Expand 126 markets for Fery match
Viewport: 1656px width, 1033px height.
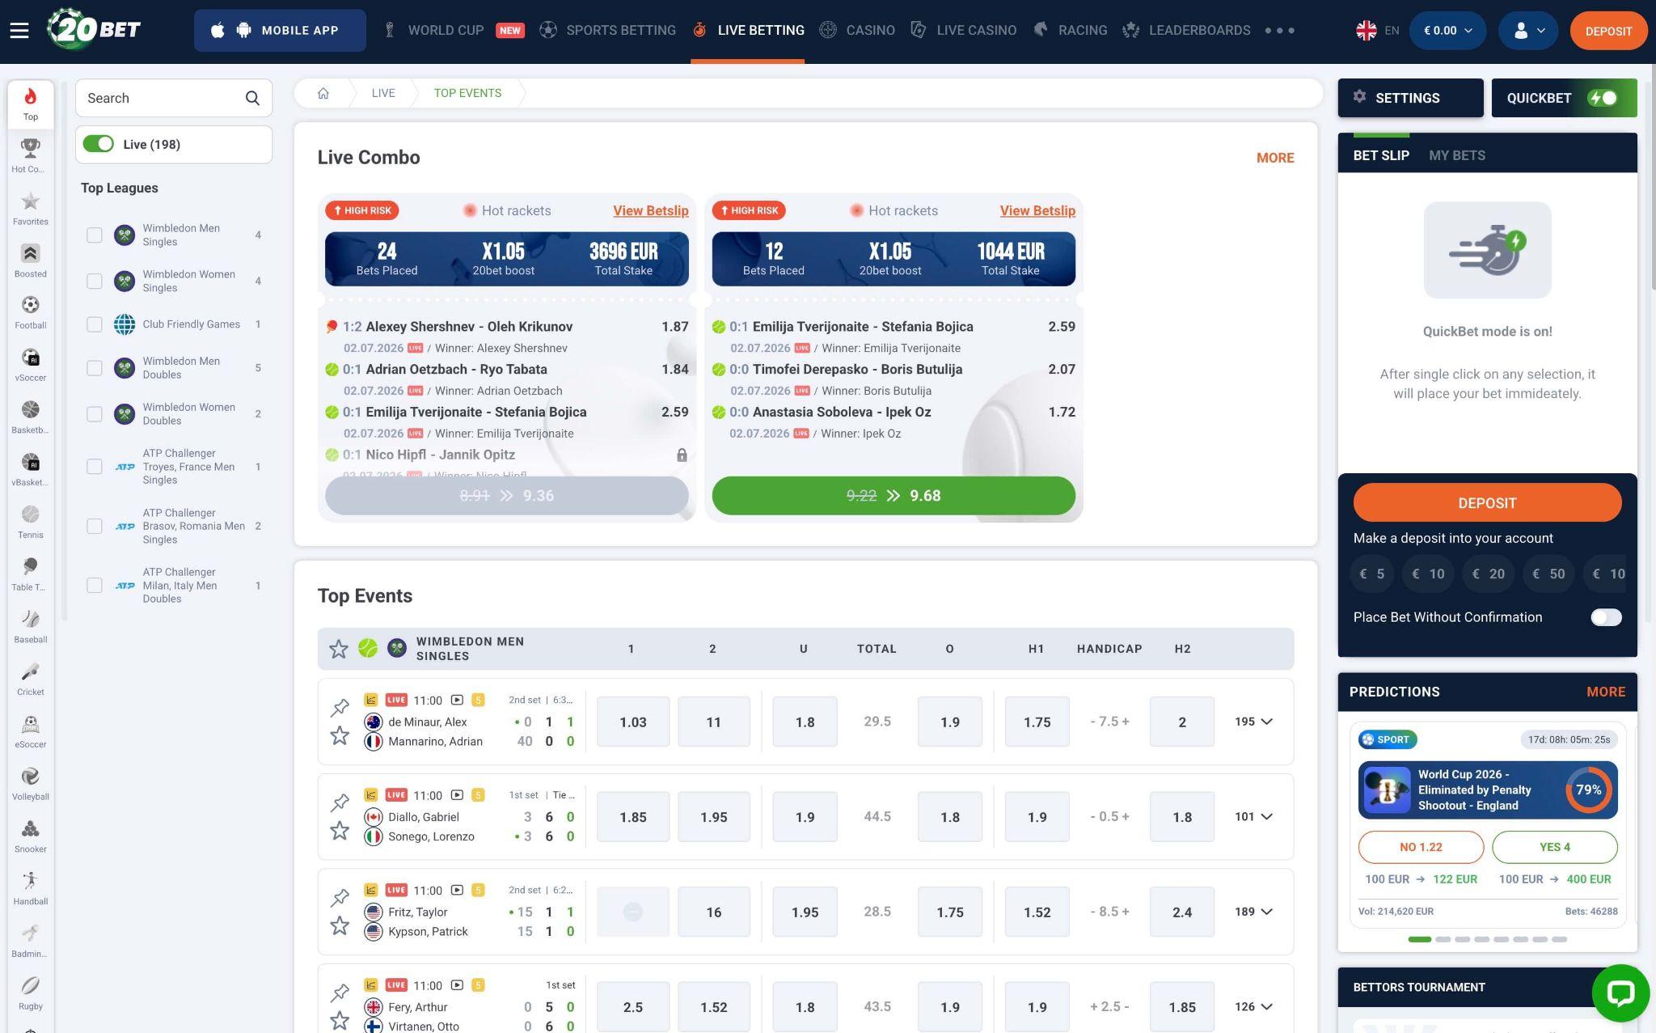point(1253,1006)
